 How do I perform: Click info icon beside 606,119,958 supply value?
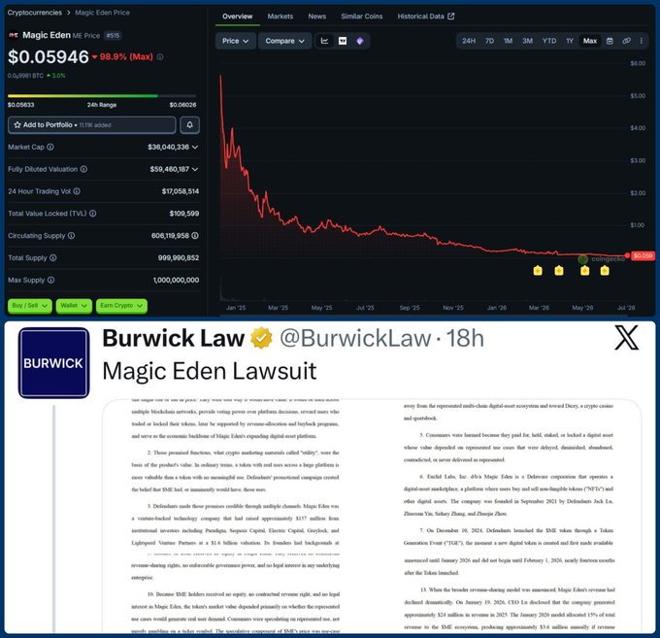tap(195, 235)
